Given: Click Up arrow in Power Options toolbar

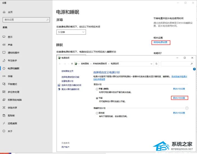Looking at the screenshot, I should [72, 64].
